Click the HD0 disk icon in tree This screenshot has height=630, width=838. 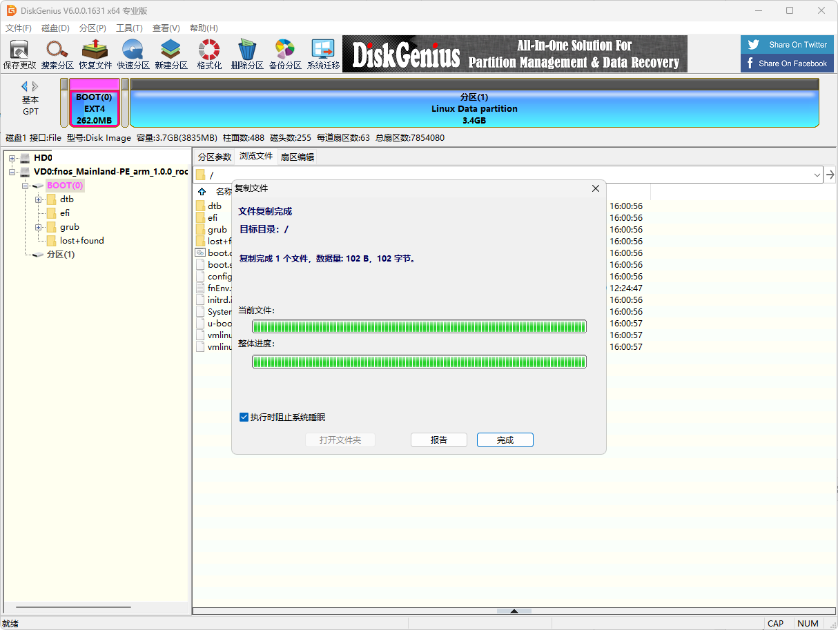click(26, 158)
